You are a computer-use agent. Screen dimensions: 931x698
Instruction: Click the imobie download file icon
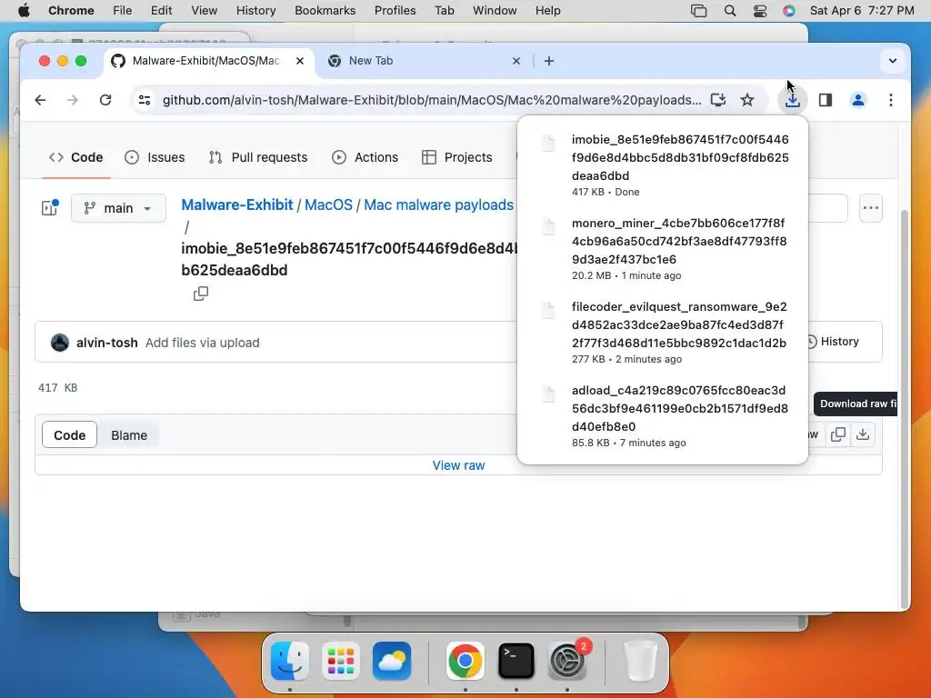coord(548,143)
